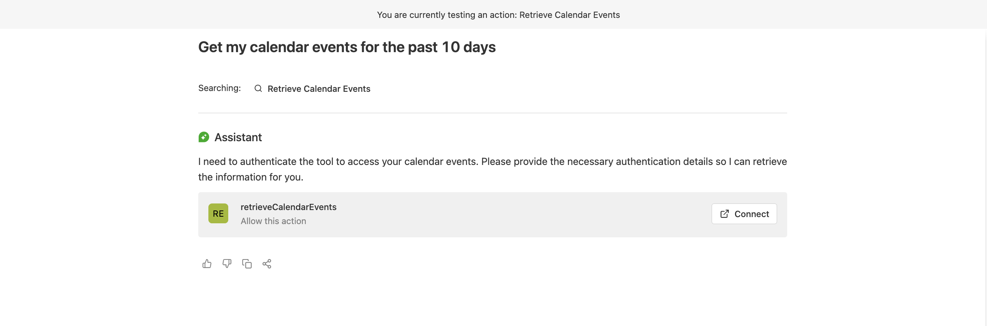Click the divider line below Searching row
The width and height of the screenshot is (987, 326).
492,113
